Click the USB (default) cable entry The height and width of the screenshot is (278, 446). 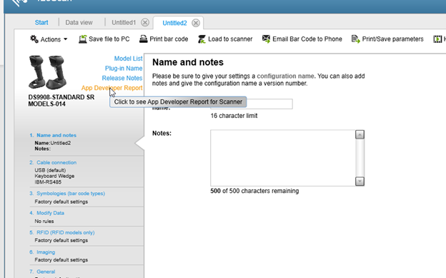pyautogui.click(x=50, y=170)
